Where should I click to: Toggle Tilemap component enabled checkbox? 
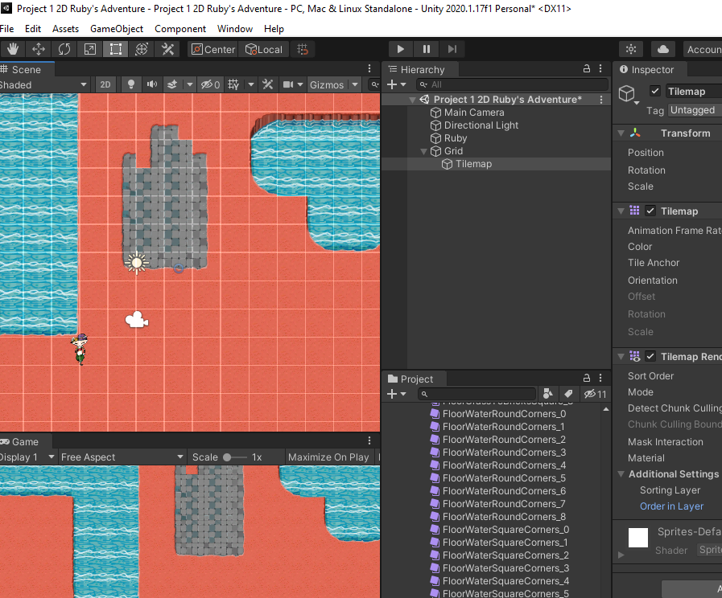[x=650, y=211]
